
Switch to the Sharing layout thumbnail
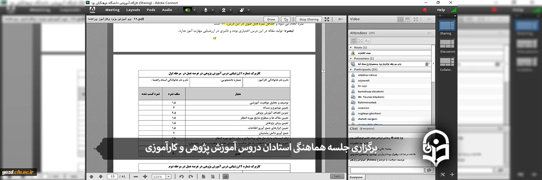click(446, 26)
